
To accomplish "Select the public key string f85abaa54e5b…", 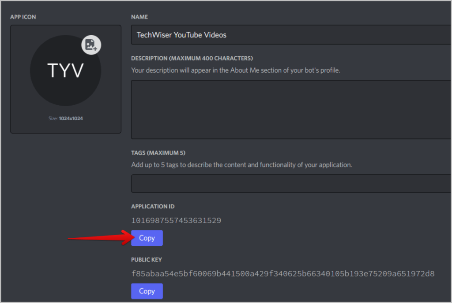I will pyautogui.click(x=283, y=273).
